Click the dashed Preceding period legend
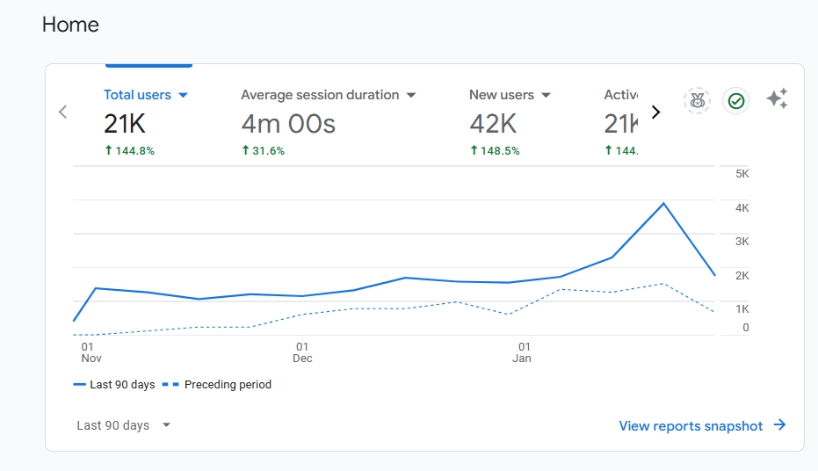 pos(217,385)
